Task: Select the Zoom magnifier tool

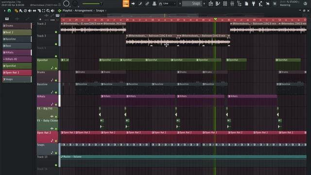Action: pyautogui.click(x=48, y=11)
